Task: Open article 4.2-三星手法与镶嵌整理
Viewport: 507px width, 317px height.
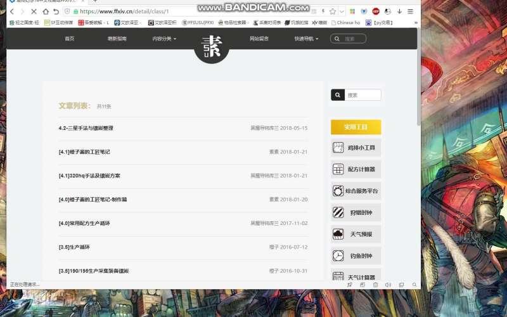Action: pos(86,128)
